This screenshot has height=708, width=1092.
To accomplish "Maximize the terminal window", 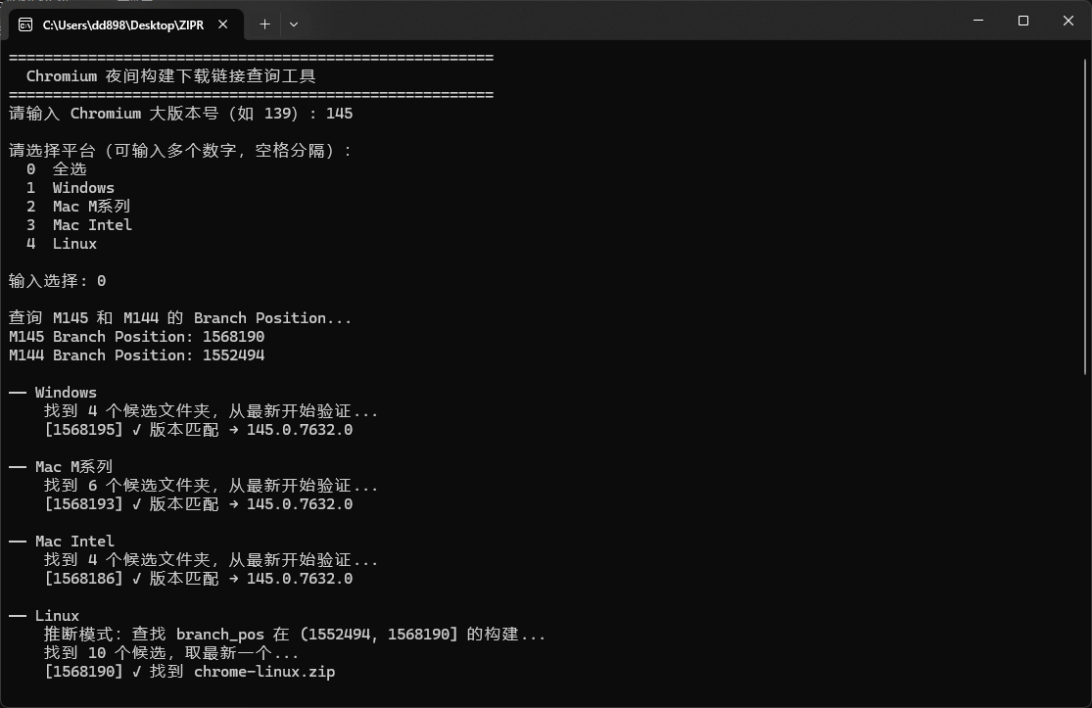I will (1022, 21).
